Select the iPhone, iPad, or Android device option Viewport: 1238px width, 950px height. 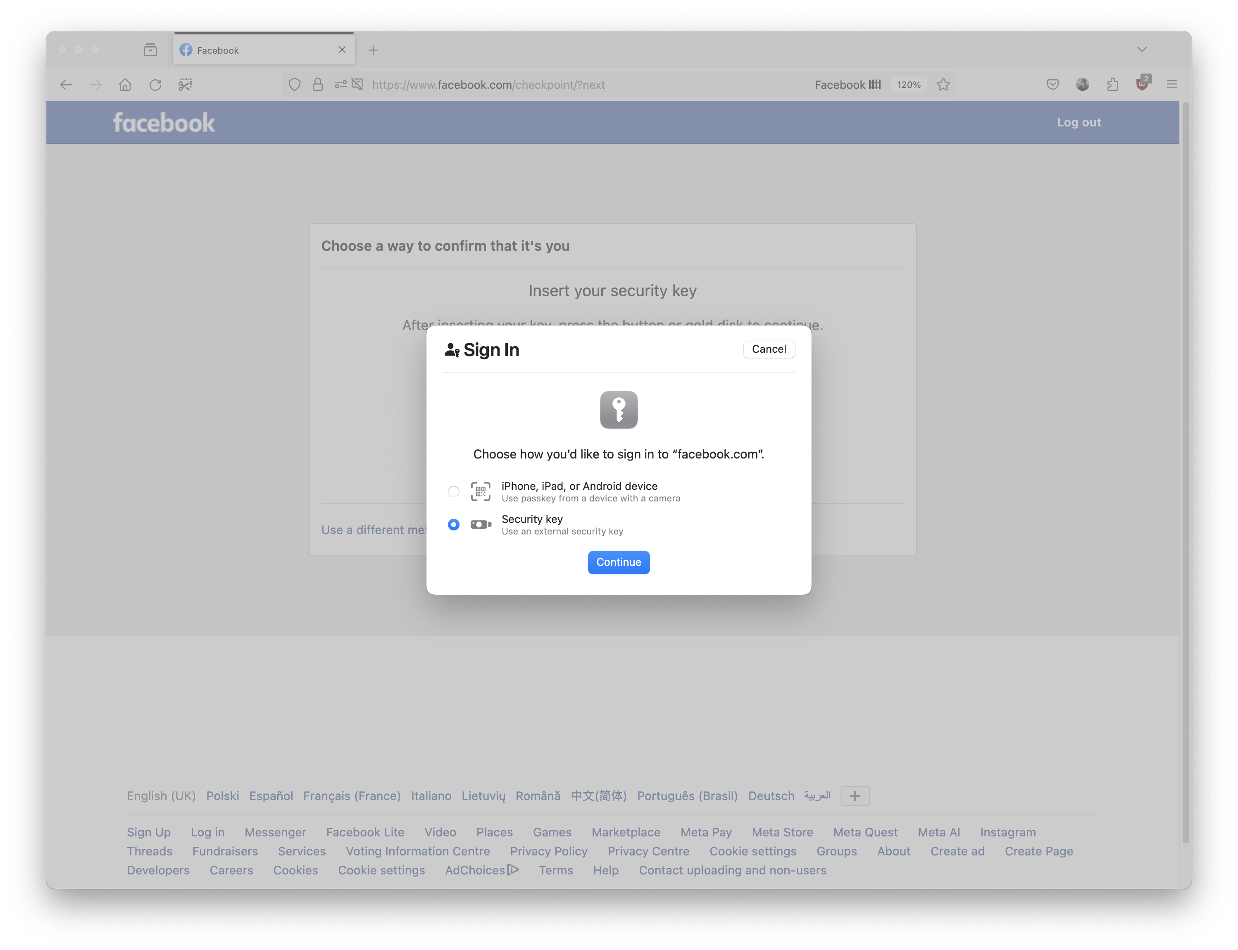453,492
